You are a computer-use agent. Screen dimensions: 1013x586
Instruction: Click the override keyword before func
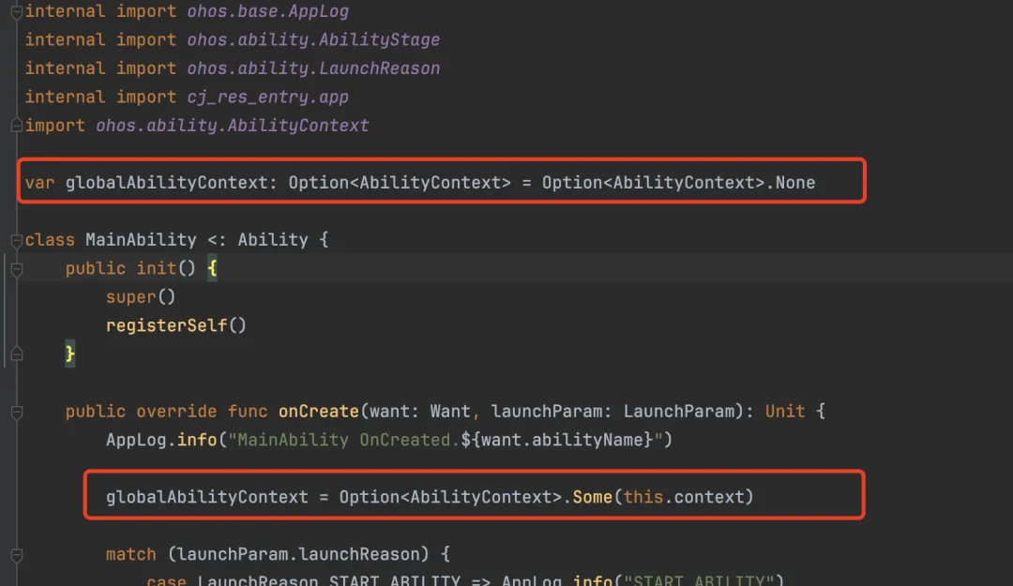pos(175,412)
